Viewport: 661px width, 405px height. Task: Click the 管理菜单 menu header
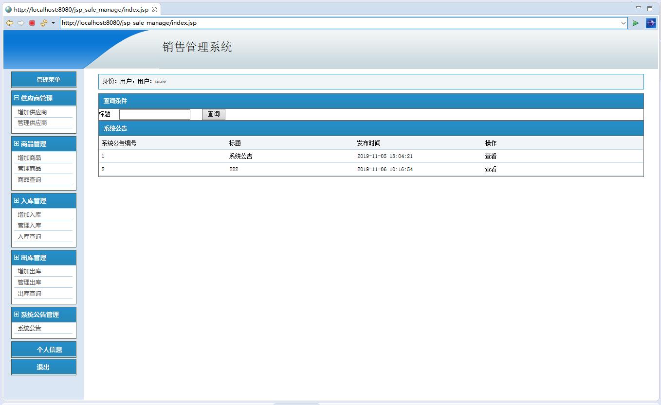coord(43,79)
